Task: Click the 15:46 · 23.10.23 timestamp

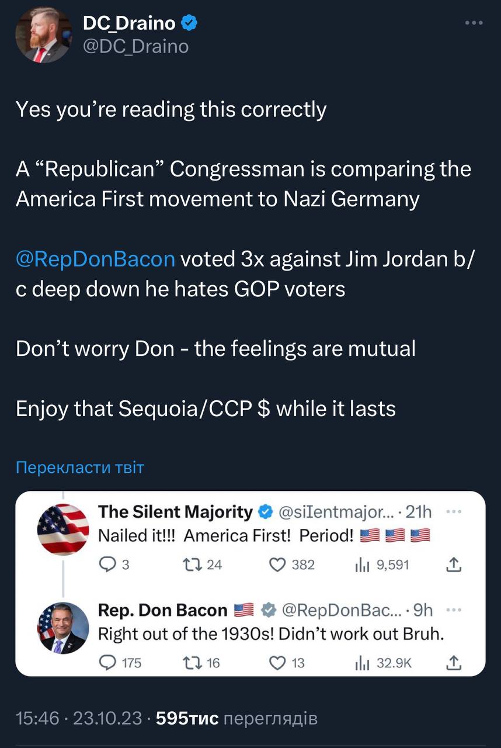Action: point(79,718)
